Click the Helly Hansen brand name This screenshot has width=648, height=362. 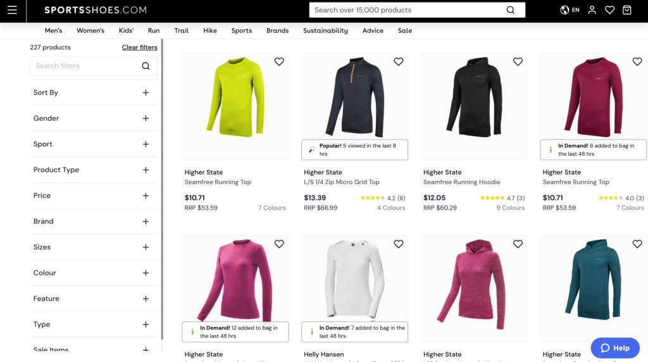tap(323, 354)
